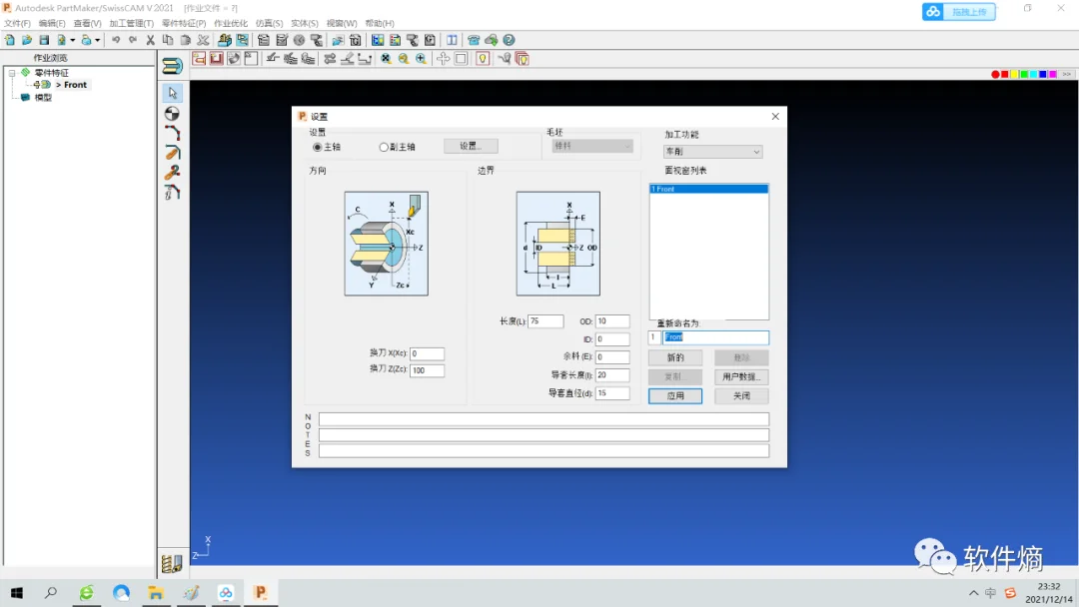
Task: Select the arrow selection tool
Action: pyautogui.click(x=172, y=92)
